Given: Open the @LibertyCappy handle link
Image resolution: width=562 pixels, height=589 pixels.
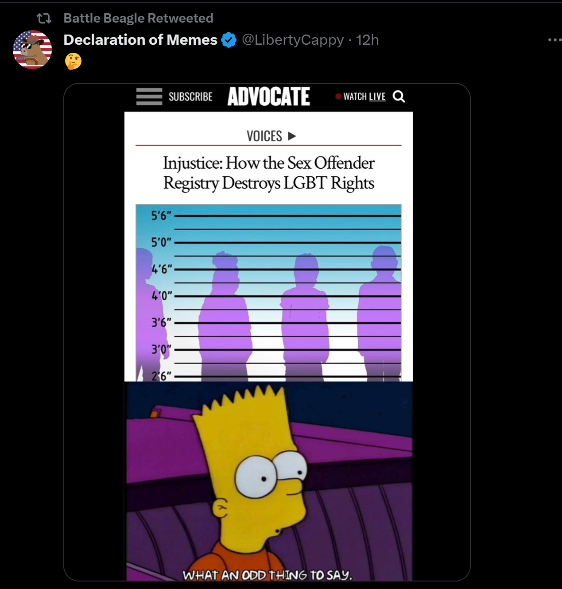Looking at the screenshot, I should tap(293, 40).
